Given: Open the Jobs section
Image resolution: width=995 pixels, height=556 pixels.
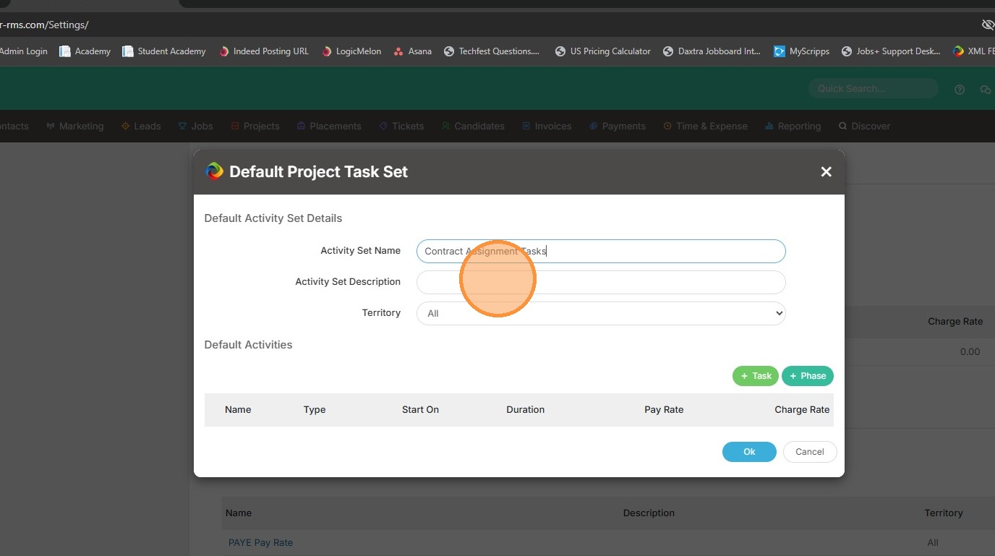Looking at the screenshot, I should (196, 126).
